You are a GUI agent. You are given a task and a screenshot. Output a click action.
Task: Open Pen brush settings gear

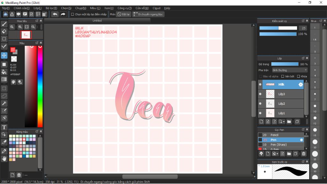click(x=301, y=140)
